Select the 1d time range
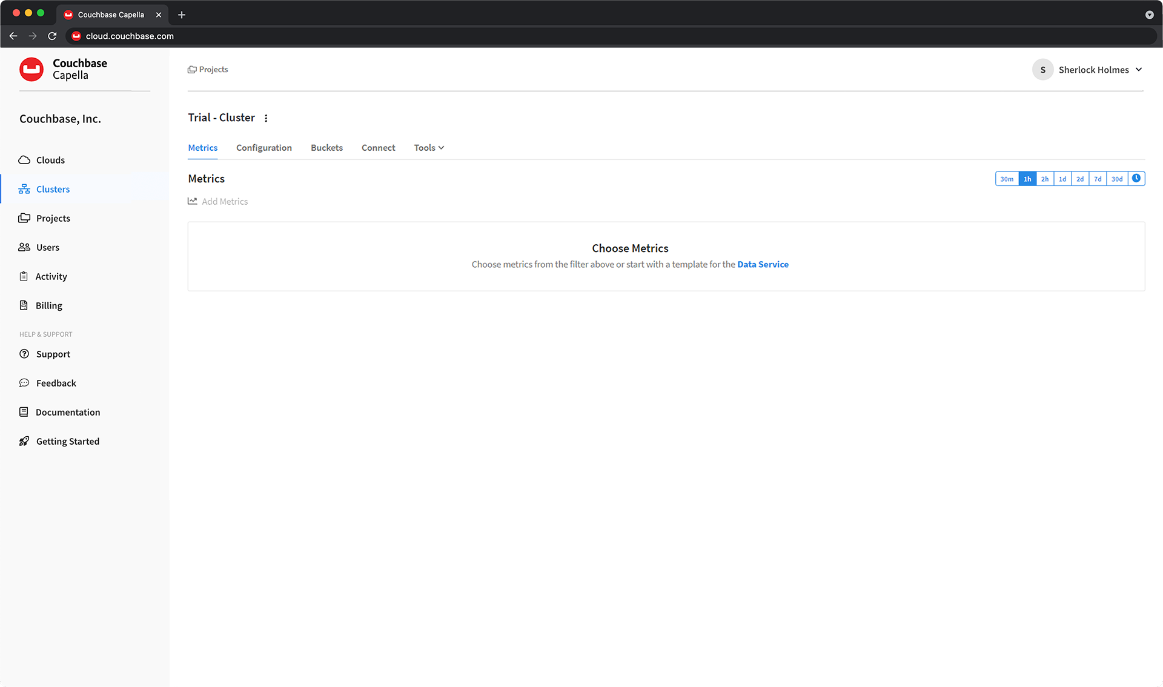This screenshot has height=687, width=1163. click(x=1062, y=179)
